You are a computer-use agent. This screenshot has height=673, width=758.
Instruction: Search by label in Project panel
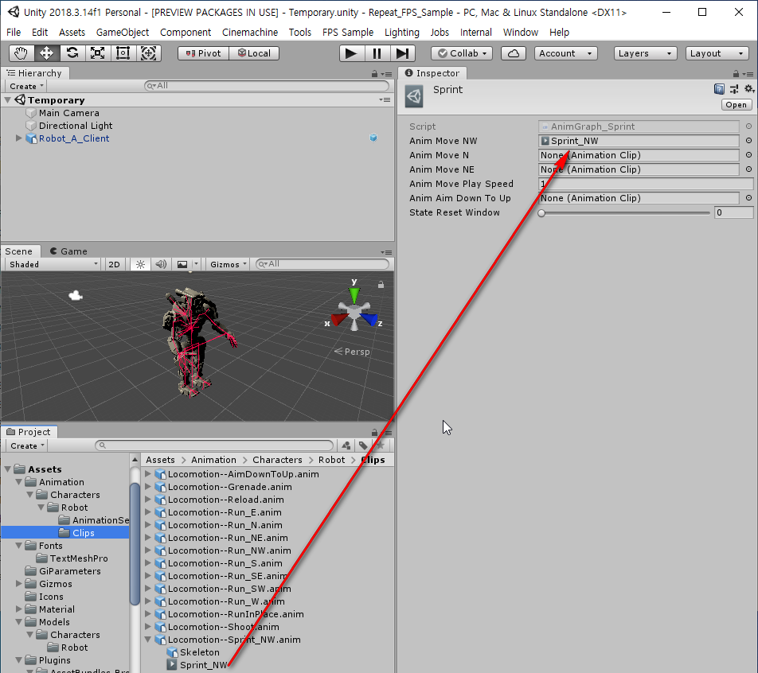point(363,445)
